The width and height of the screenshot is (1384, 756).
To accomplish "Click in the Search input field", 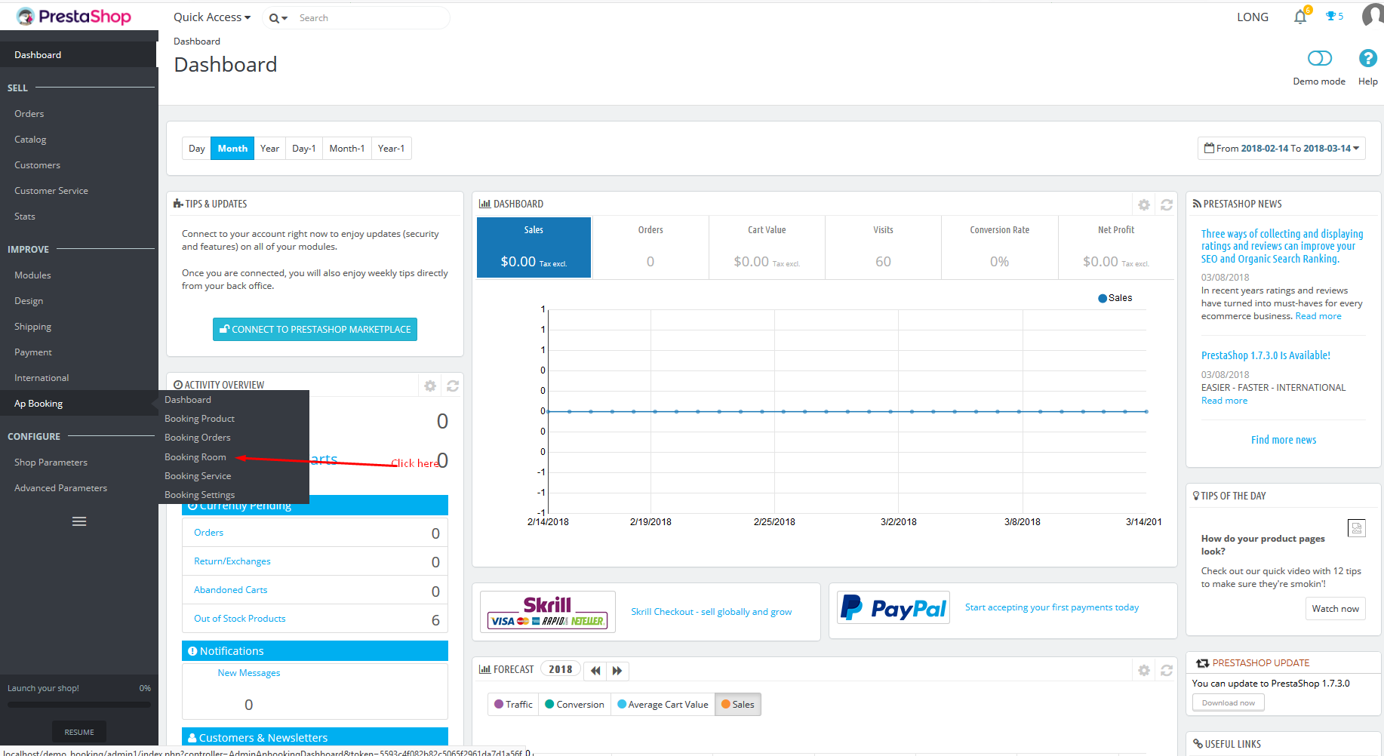I will tap(370, 18).
